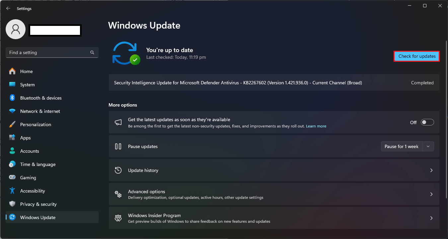Go to Home settings page

tap(52, 71)
